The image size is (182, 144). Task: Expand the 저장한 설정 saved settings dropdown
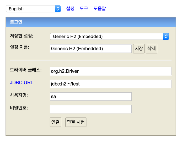pos(109,37)
